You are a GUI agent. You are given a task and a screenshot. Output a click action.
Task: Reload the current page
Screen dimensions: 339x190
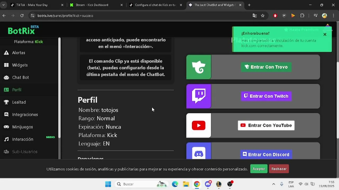22,16
